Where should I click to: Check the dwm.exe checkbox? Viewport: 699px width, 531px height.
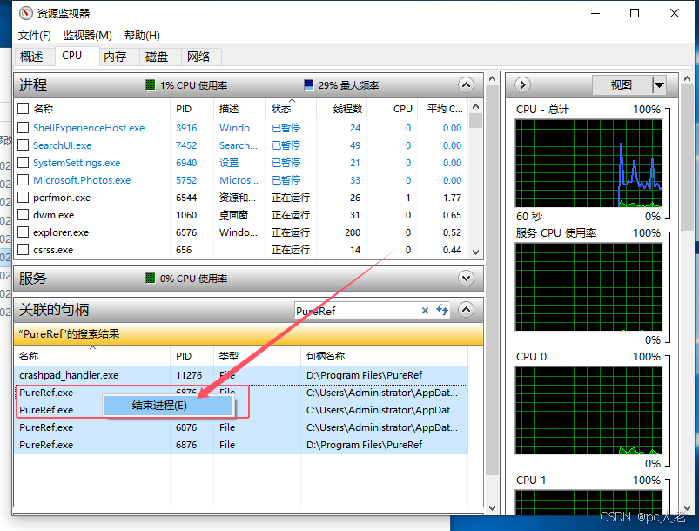24,214
